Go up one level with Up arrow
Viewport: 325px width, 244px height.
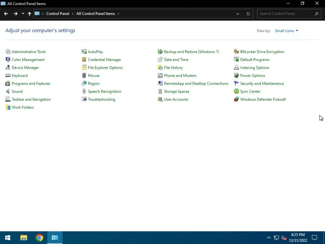tap(30, 14)
